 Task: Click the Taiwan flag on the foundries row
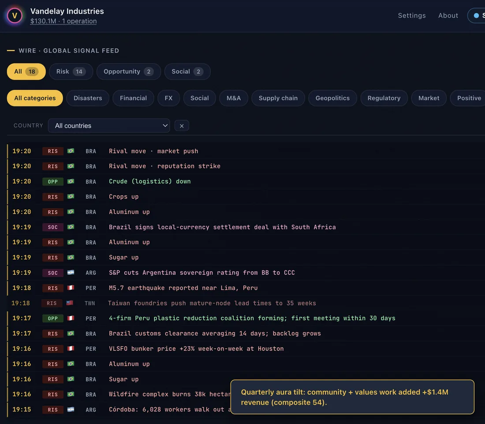pos(70,303)
